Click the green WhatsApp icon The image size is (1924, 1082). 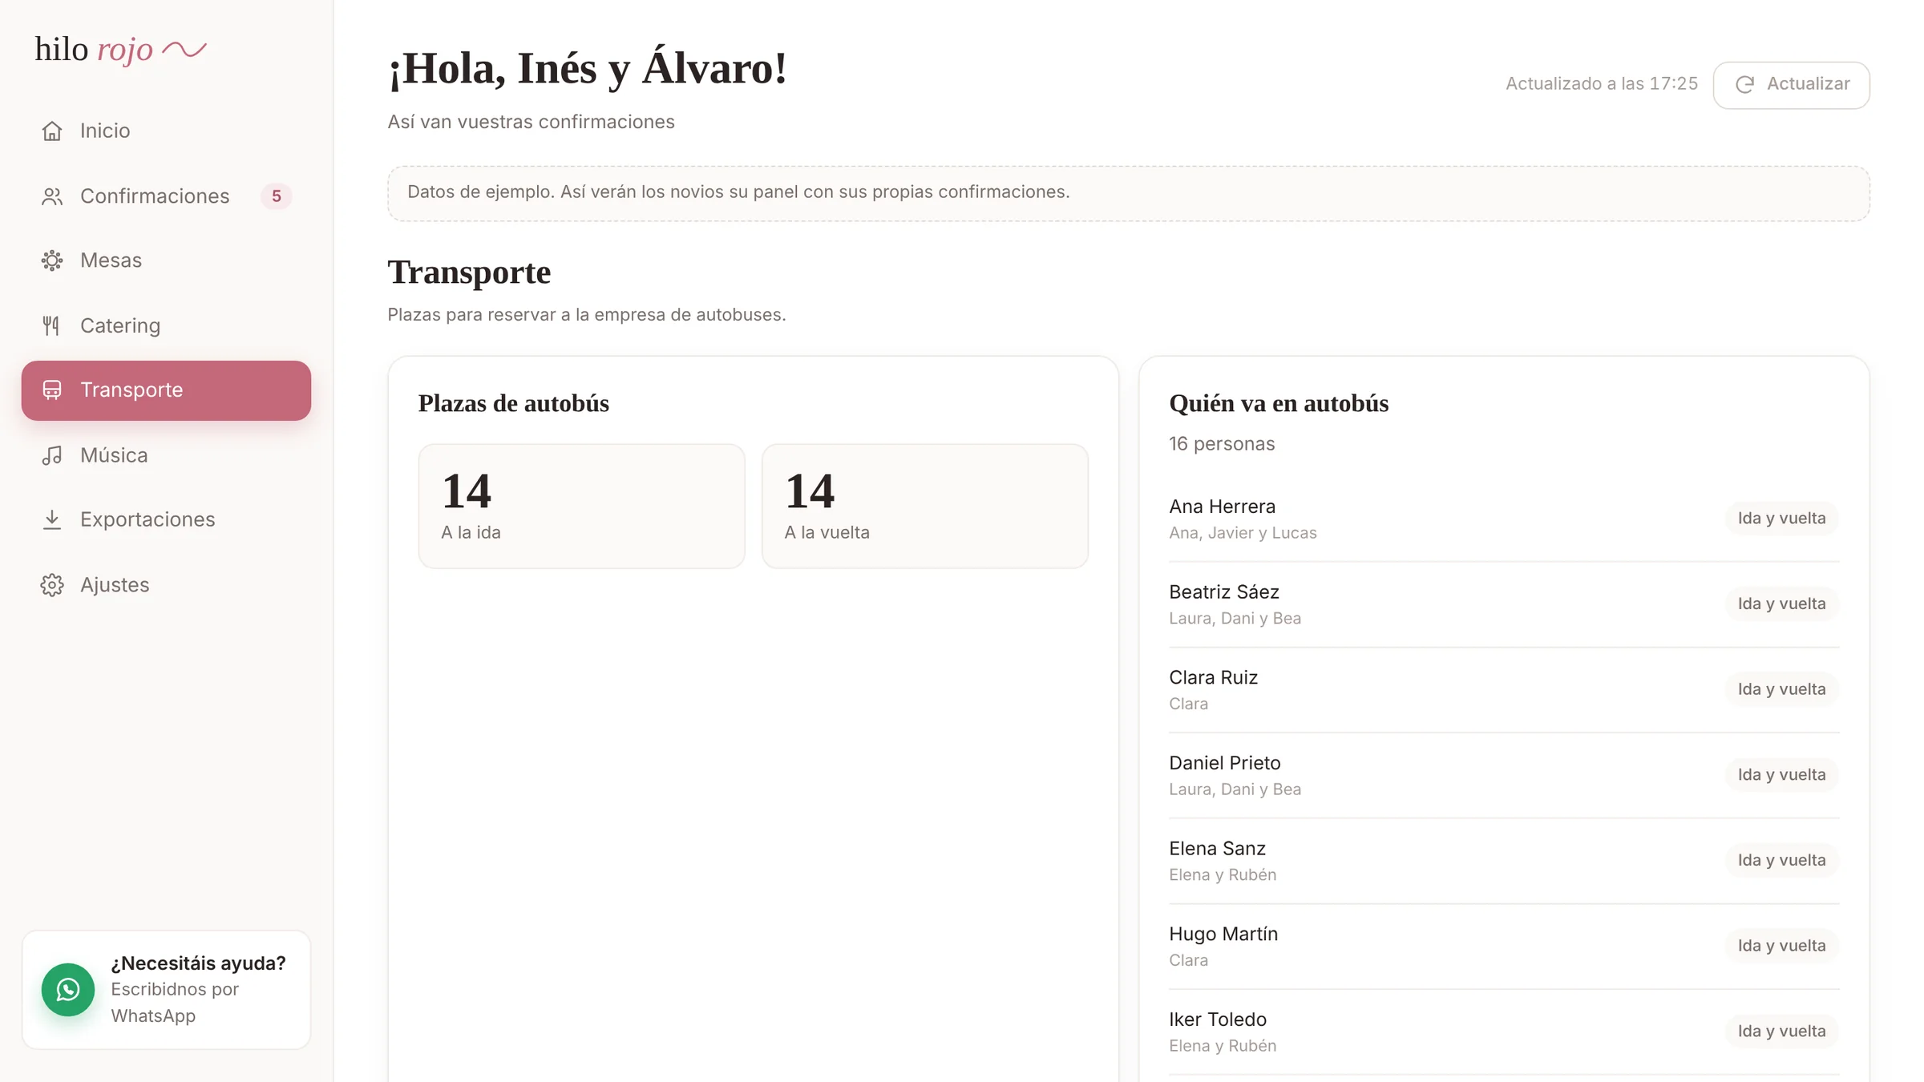tap(68, 990)
